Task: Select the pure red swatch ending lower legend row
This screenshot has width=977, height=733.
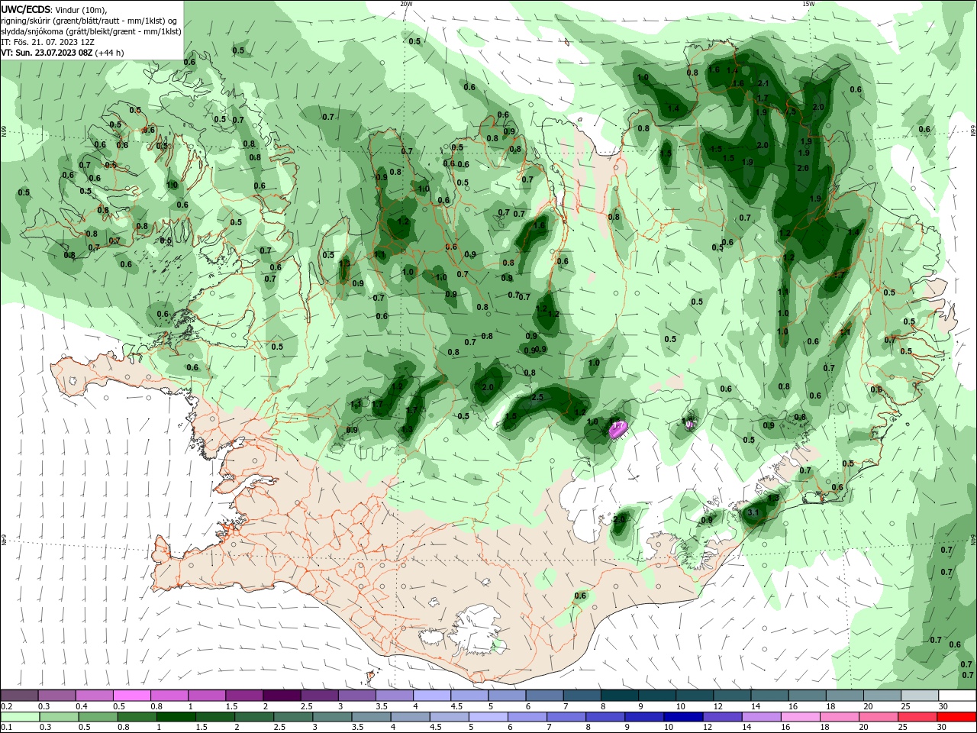Action: coord(957,717)
